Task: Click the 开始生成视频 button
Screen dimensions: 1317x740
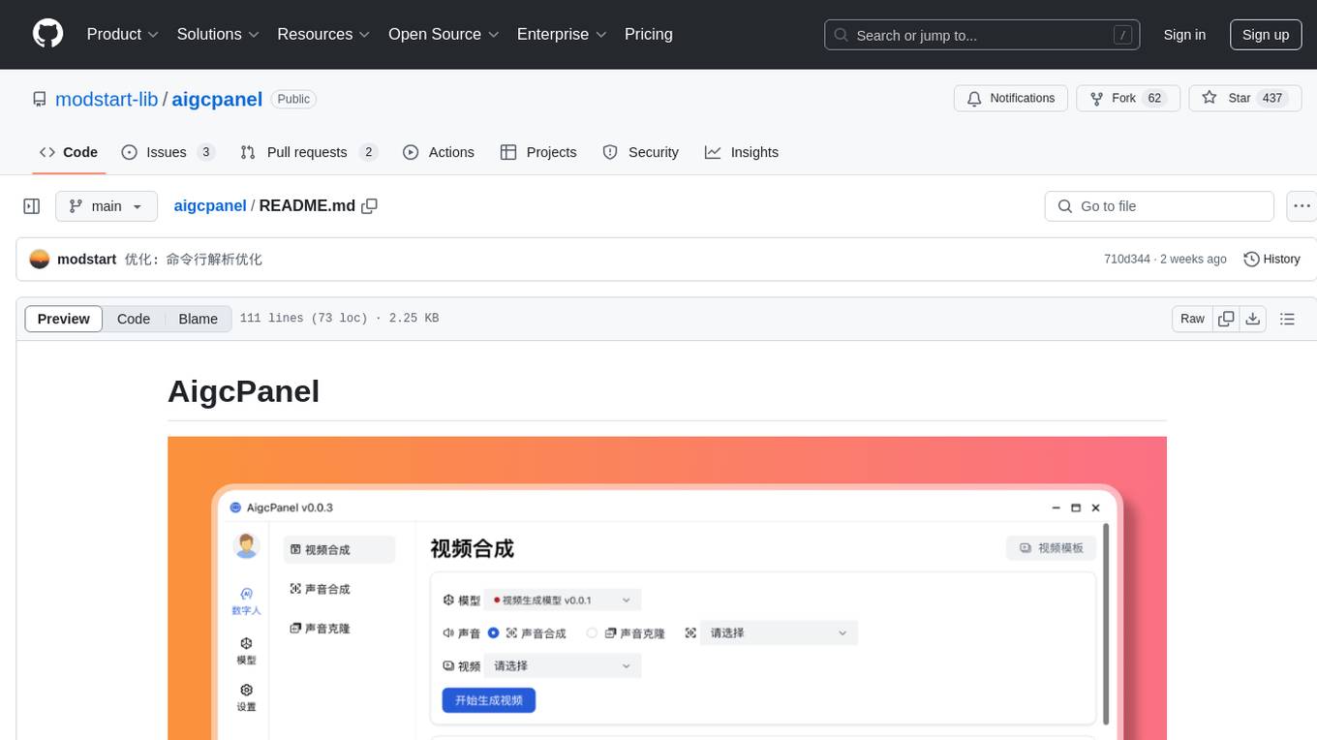Action: pos(489,700)
